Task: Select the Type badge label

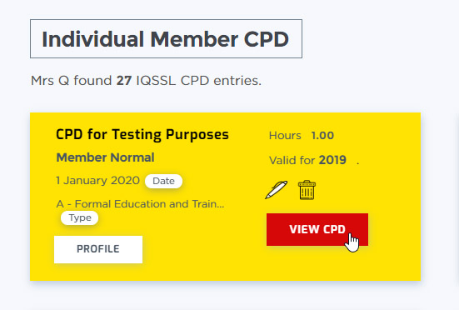Action: tap(80, 217)
